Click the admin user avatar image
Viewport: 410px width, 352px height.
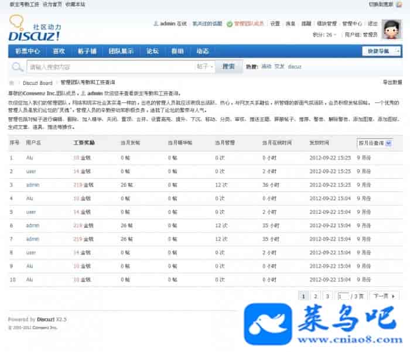click(x=391, y=29)
